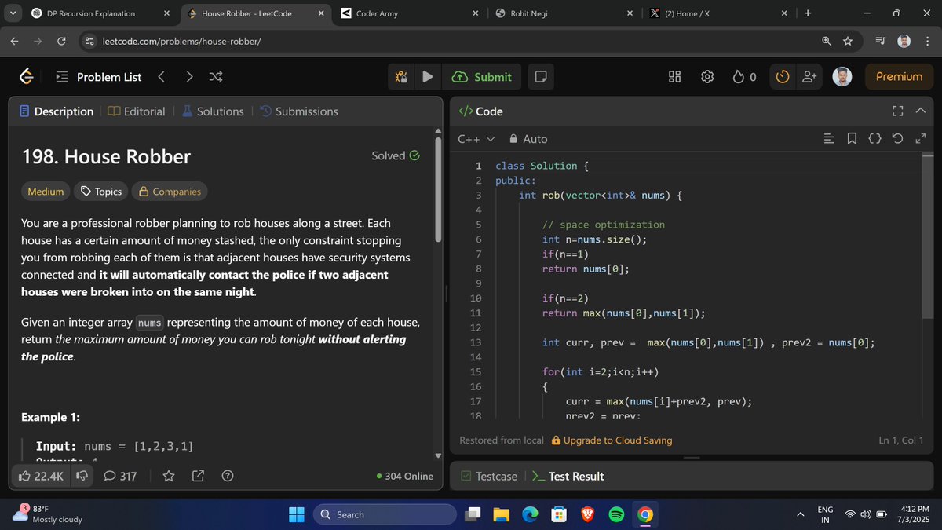The width and height of the screenshot is (942, 530).
Task: Go to previous problem arrow
Action: click(161, 77)
